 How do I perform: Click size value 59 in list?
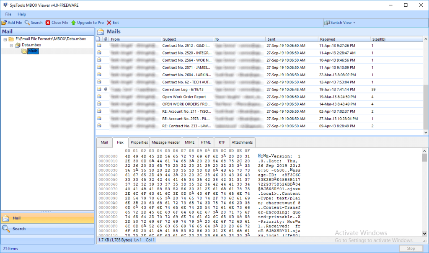[373, 90]
